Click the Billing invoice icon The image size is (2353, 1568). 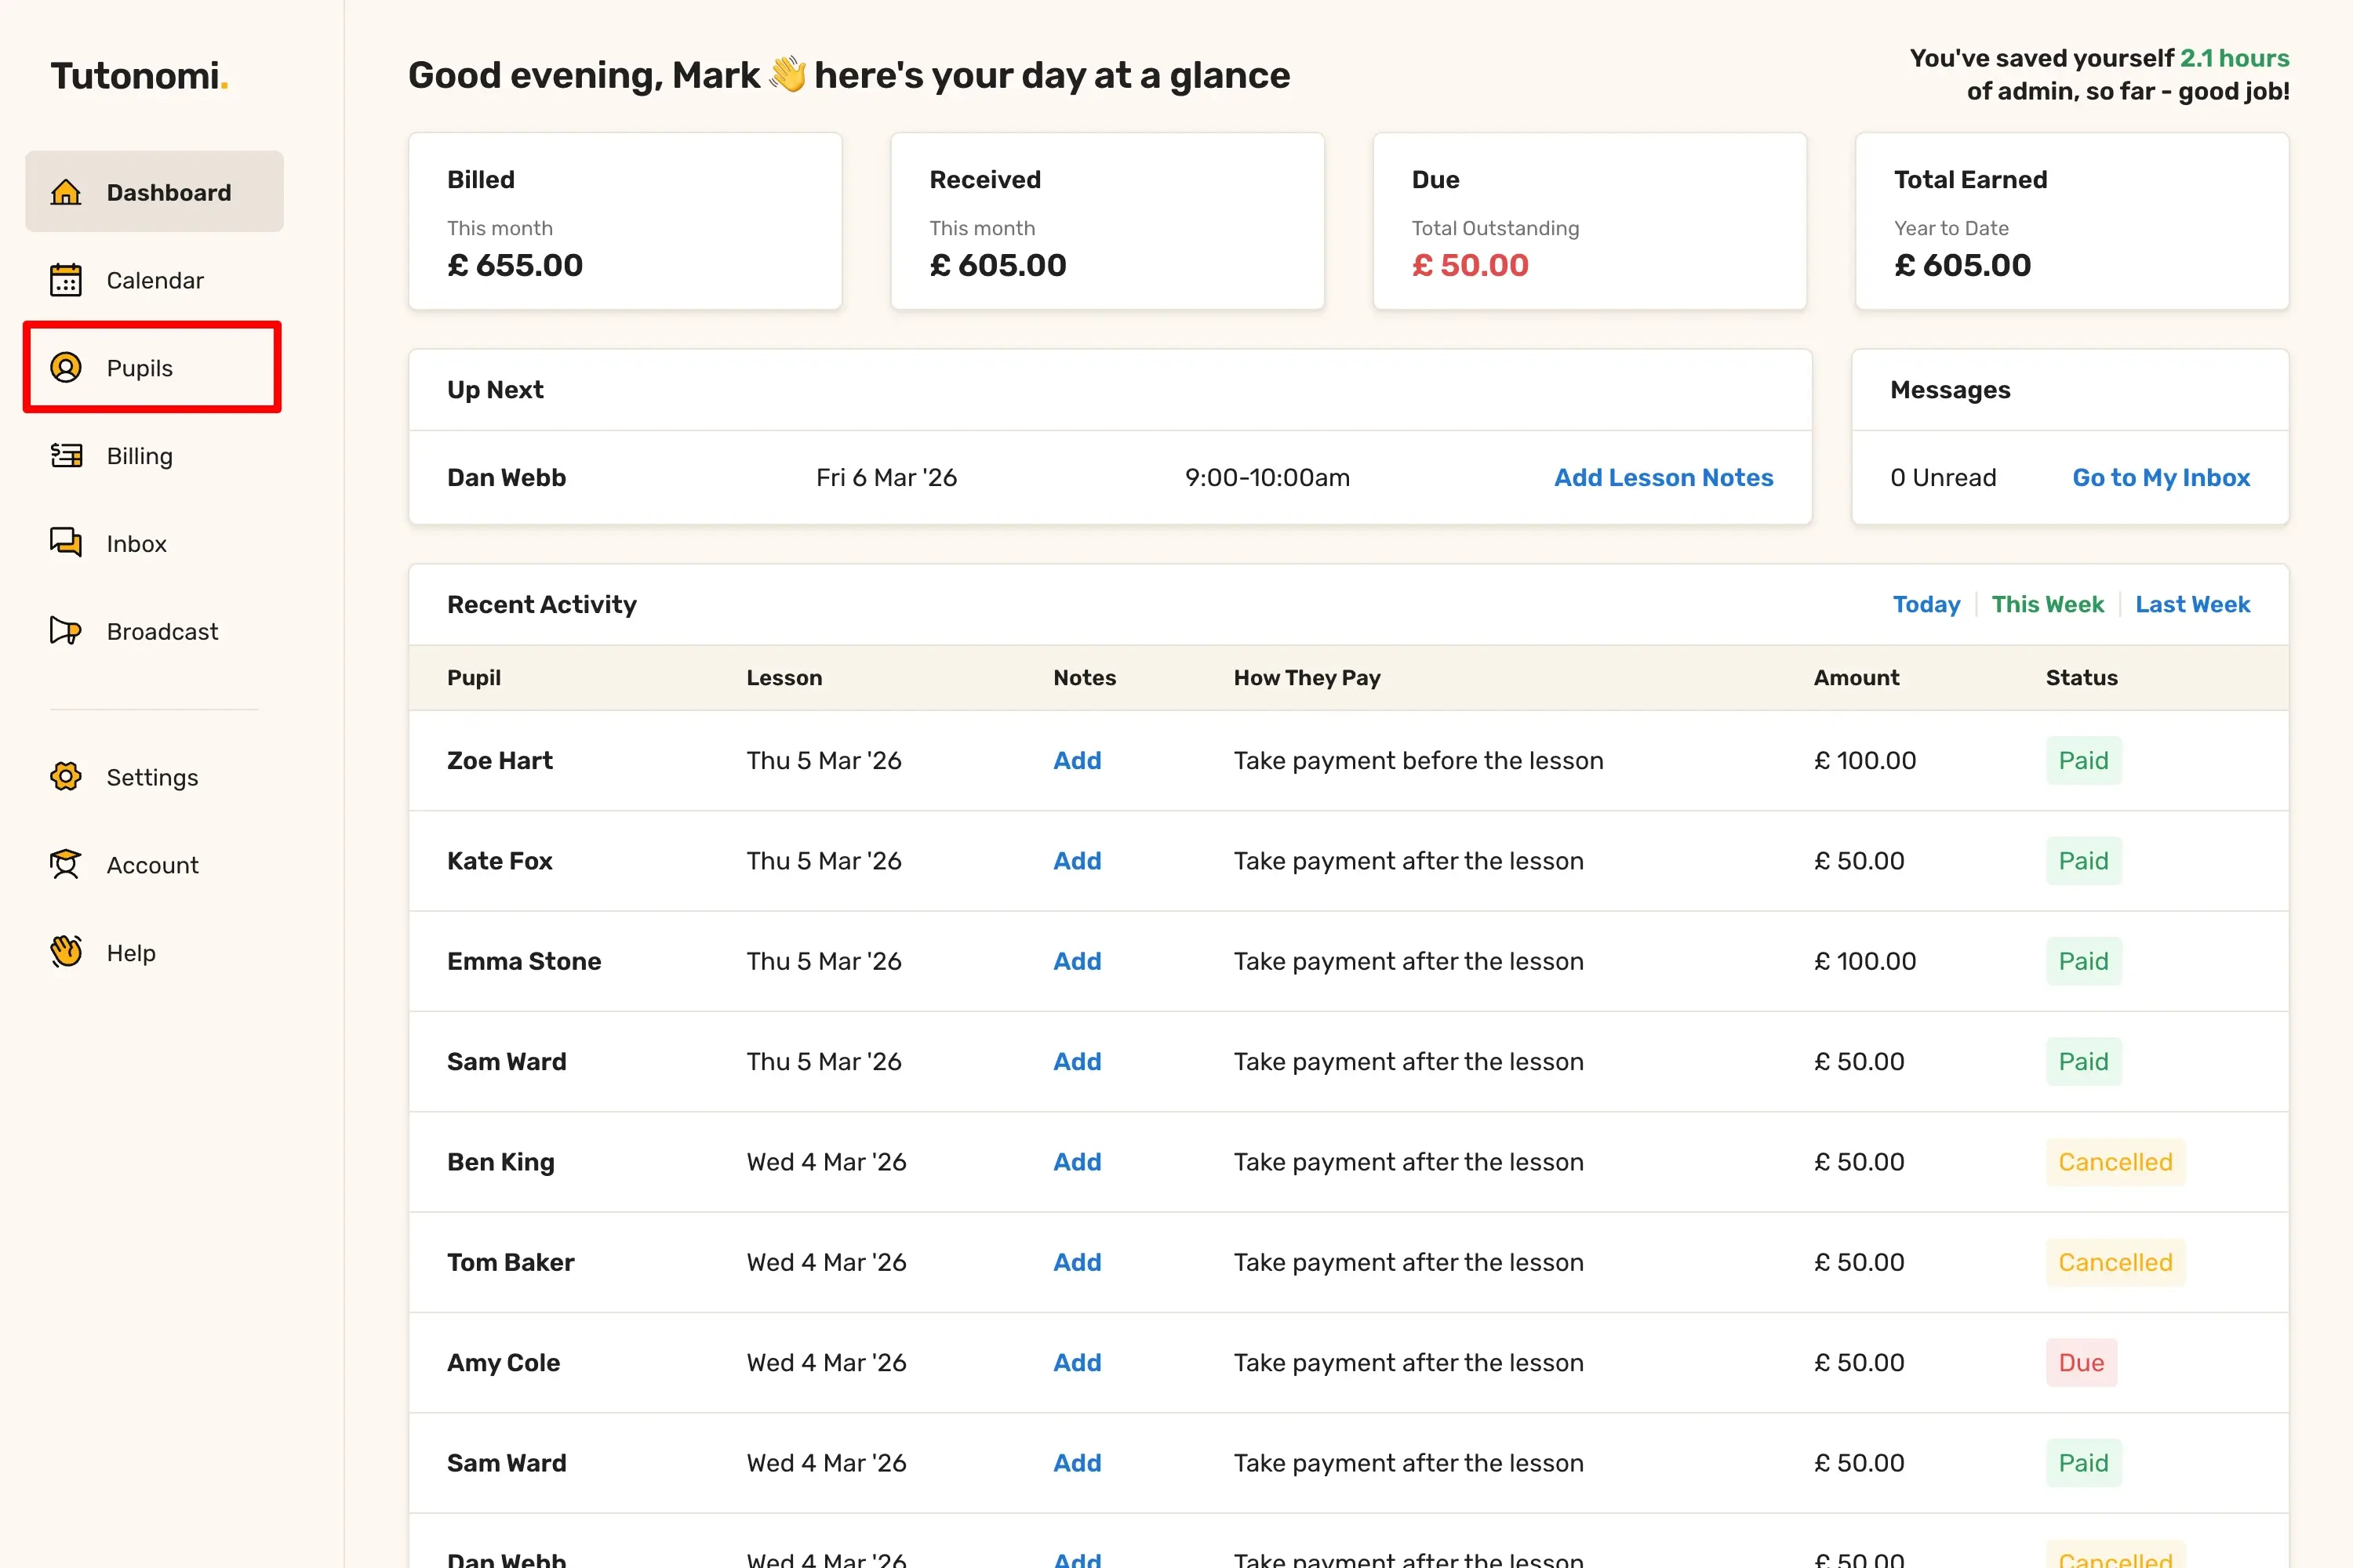pos(66,456)
